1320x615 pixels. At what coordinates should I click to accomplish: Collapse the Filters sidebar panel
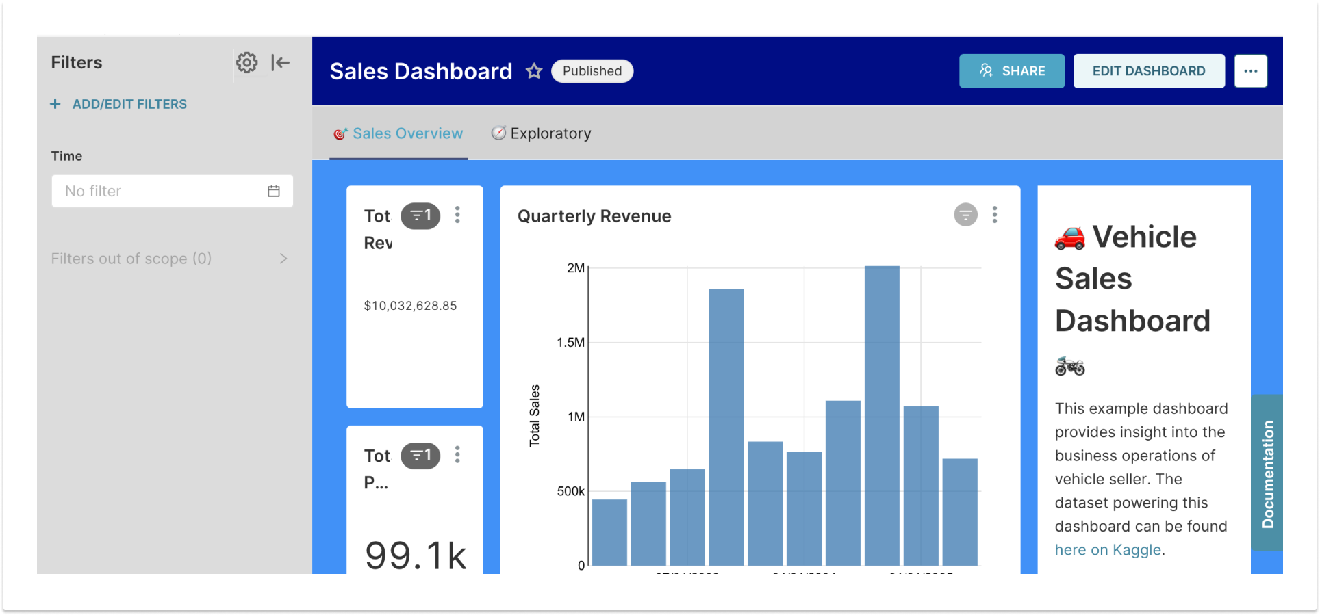click(x=280, y=63)
